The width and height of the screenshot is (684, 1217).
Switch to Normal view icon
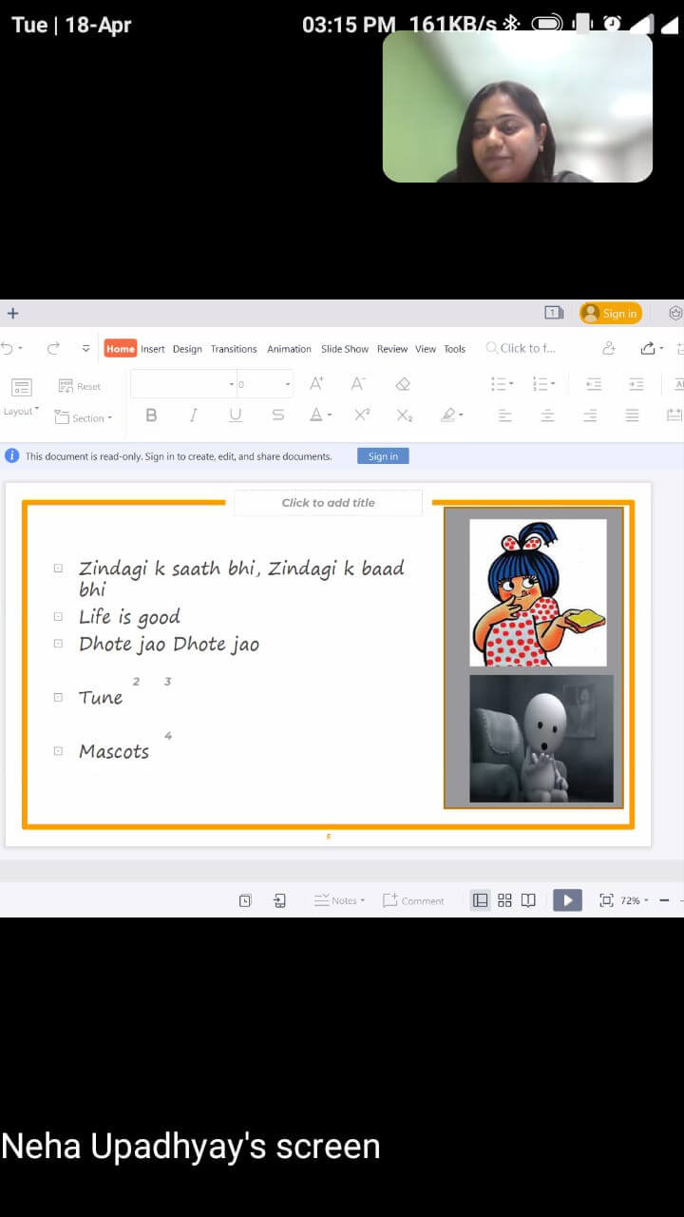(481, 900)
